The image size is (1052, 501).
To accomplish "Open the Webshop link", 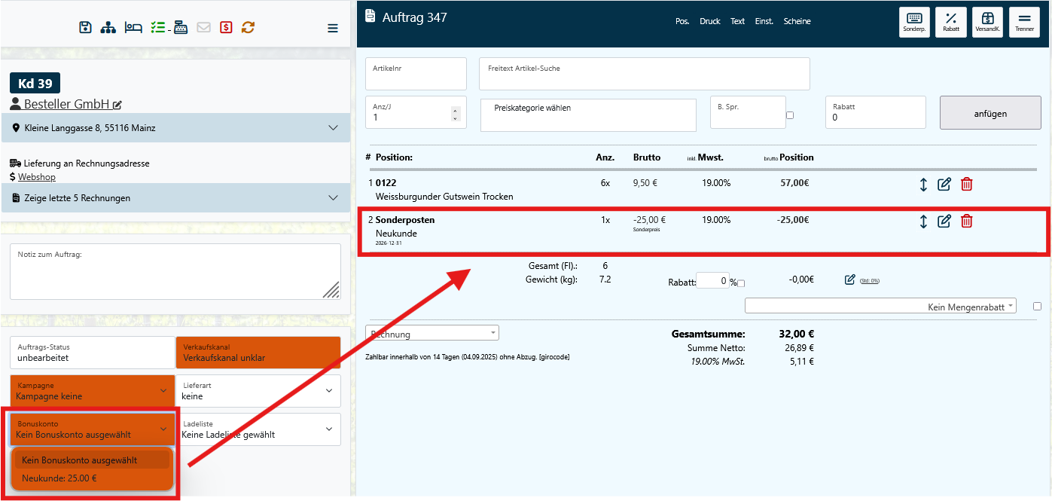I will pos(37,177).
